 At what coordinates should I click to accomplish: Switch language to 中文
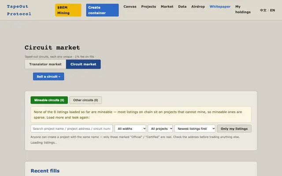click(x=263, y=10)
